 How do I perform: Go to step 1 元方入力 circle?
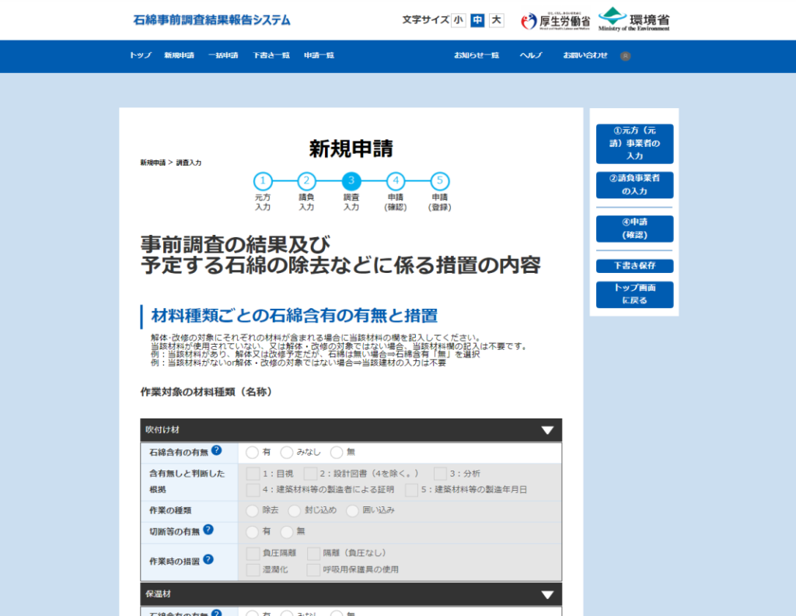tap(263, 181)
